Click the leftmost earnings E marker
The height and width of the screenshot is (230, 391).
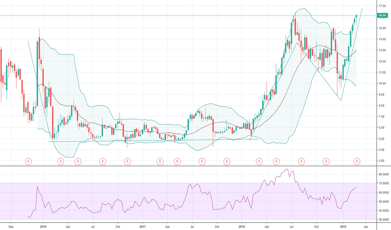click(x=29, y=161)
